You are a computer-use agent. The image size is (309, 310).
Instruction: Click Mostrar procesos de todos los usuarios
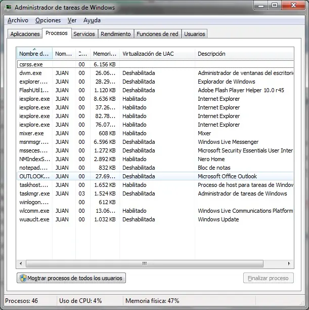tap(71, 278)
